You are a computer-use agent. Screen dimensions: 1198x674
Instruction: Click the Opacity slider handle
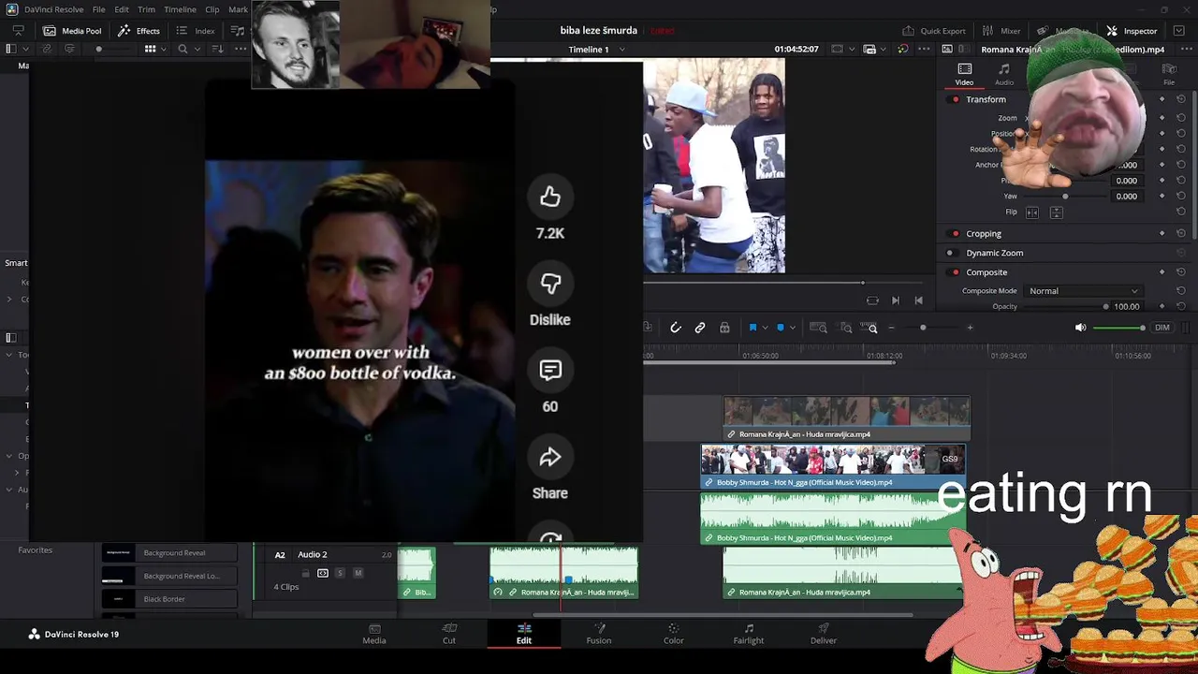1105,306
